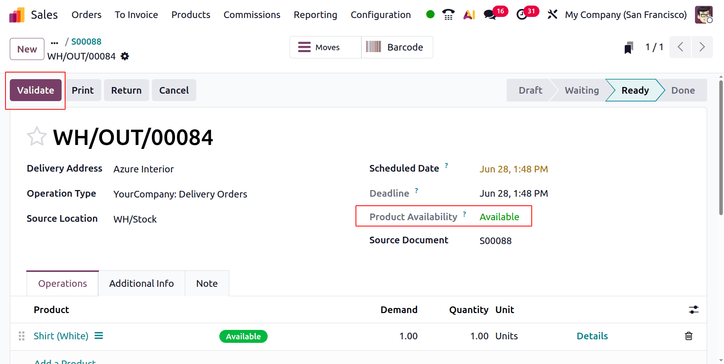Open the Products menu
This screenshot has height=364, width=724.
click(x=191, y=15)
